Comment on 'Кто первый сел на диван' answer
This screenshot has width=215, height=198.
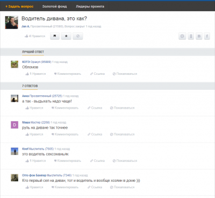[65, 187]
